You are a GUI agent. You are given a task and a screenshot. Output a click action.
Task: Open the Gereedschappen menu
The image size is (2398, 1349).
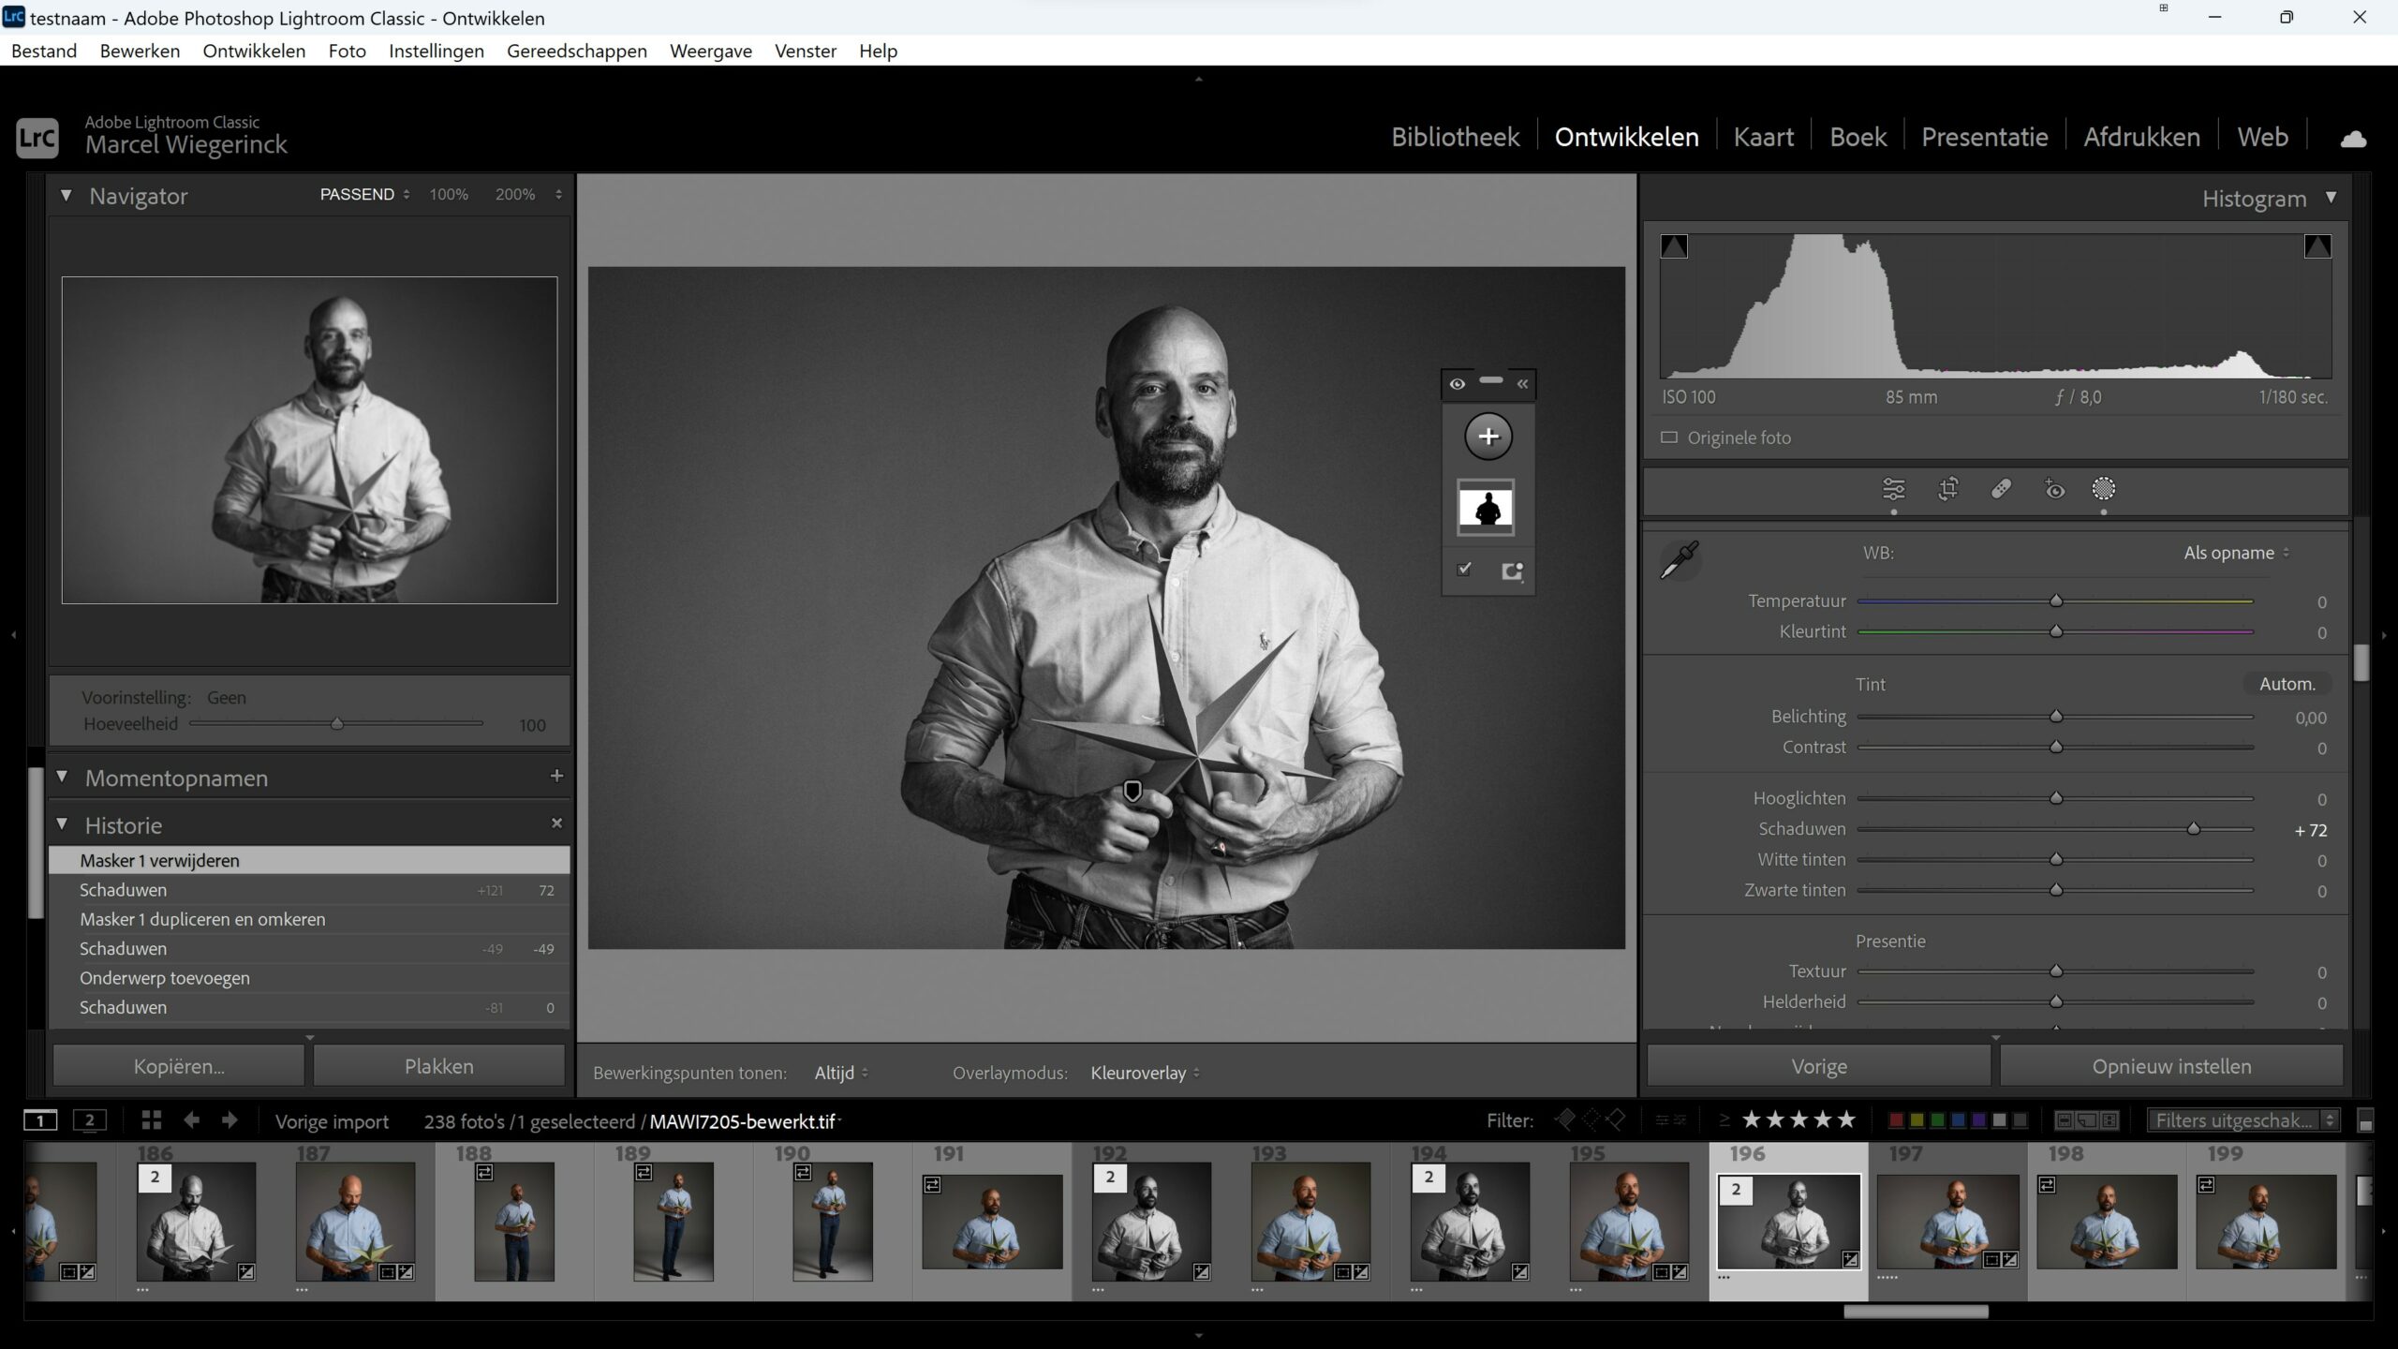click(x=577, y=51)
